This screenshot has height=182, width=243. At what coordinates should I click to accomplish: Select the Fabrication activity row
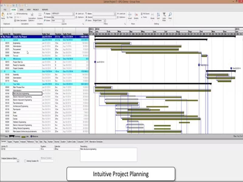click(44, 52)
